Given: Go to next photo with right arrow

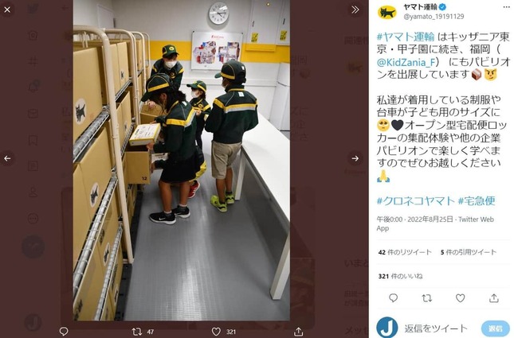Looking at the screenshot, I should pos(355,159).
